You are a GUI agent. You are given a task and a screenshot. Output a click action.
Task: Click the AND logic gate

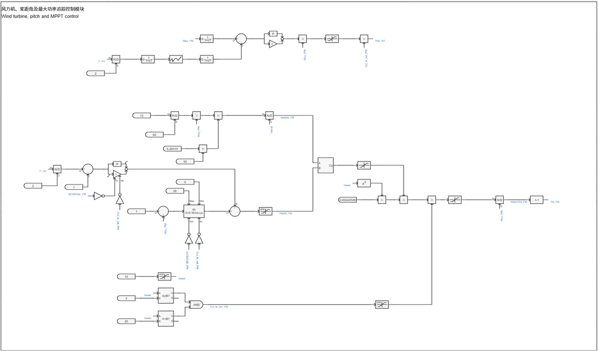tap(196, 305)
